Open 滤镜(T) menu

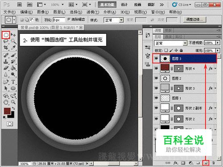pyautogui.click(x=93, y=12)
